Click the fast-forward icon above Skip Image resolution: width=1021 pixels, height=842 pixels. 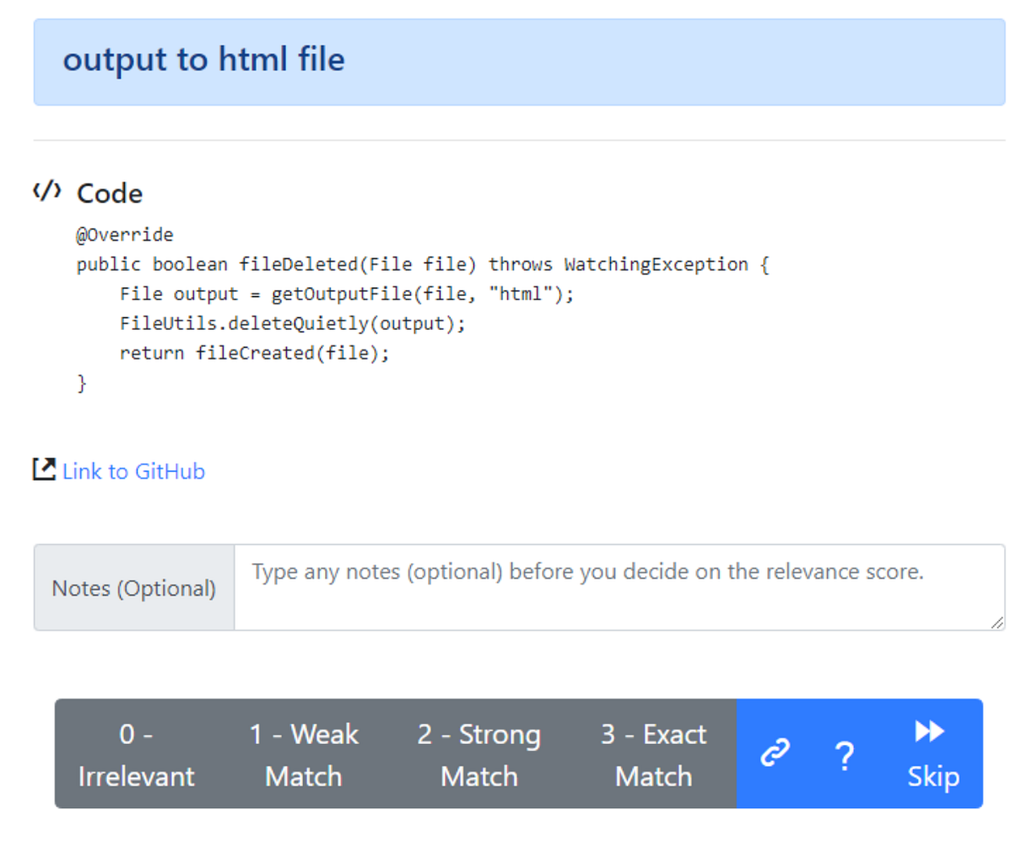coord(929,732)
